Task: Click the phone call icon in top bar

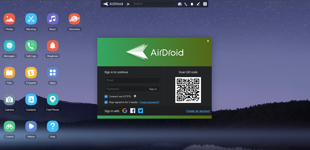Action: (186, 4)
